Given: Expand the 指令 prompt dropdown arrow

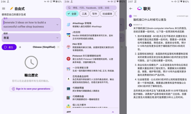Looking at the screenshot, I should [x=57, y=25].
